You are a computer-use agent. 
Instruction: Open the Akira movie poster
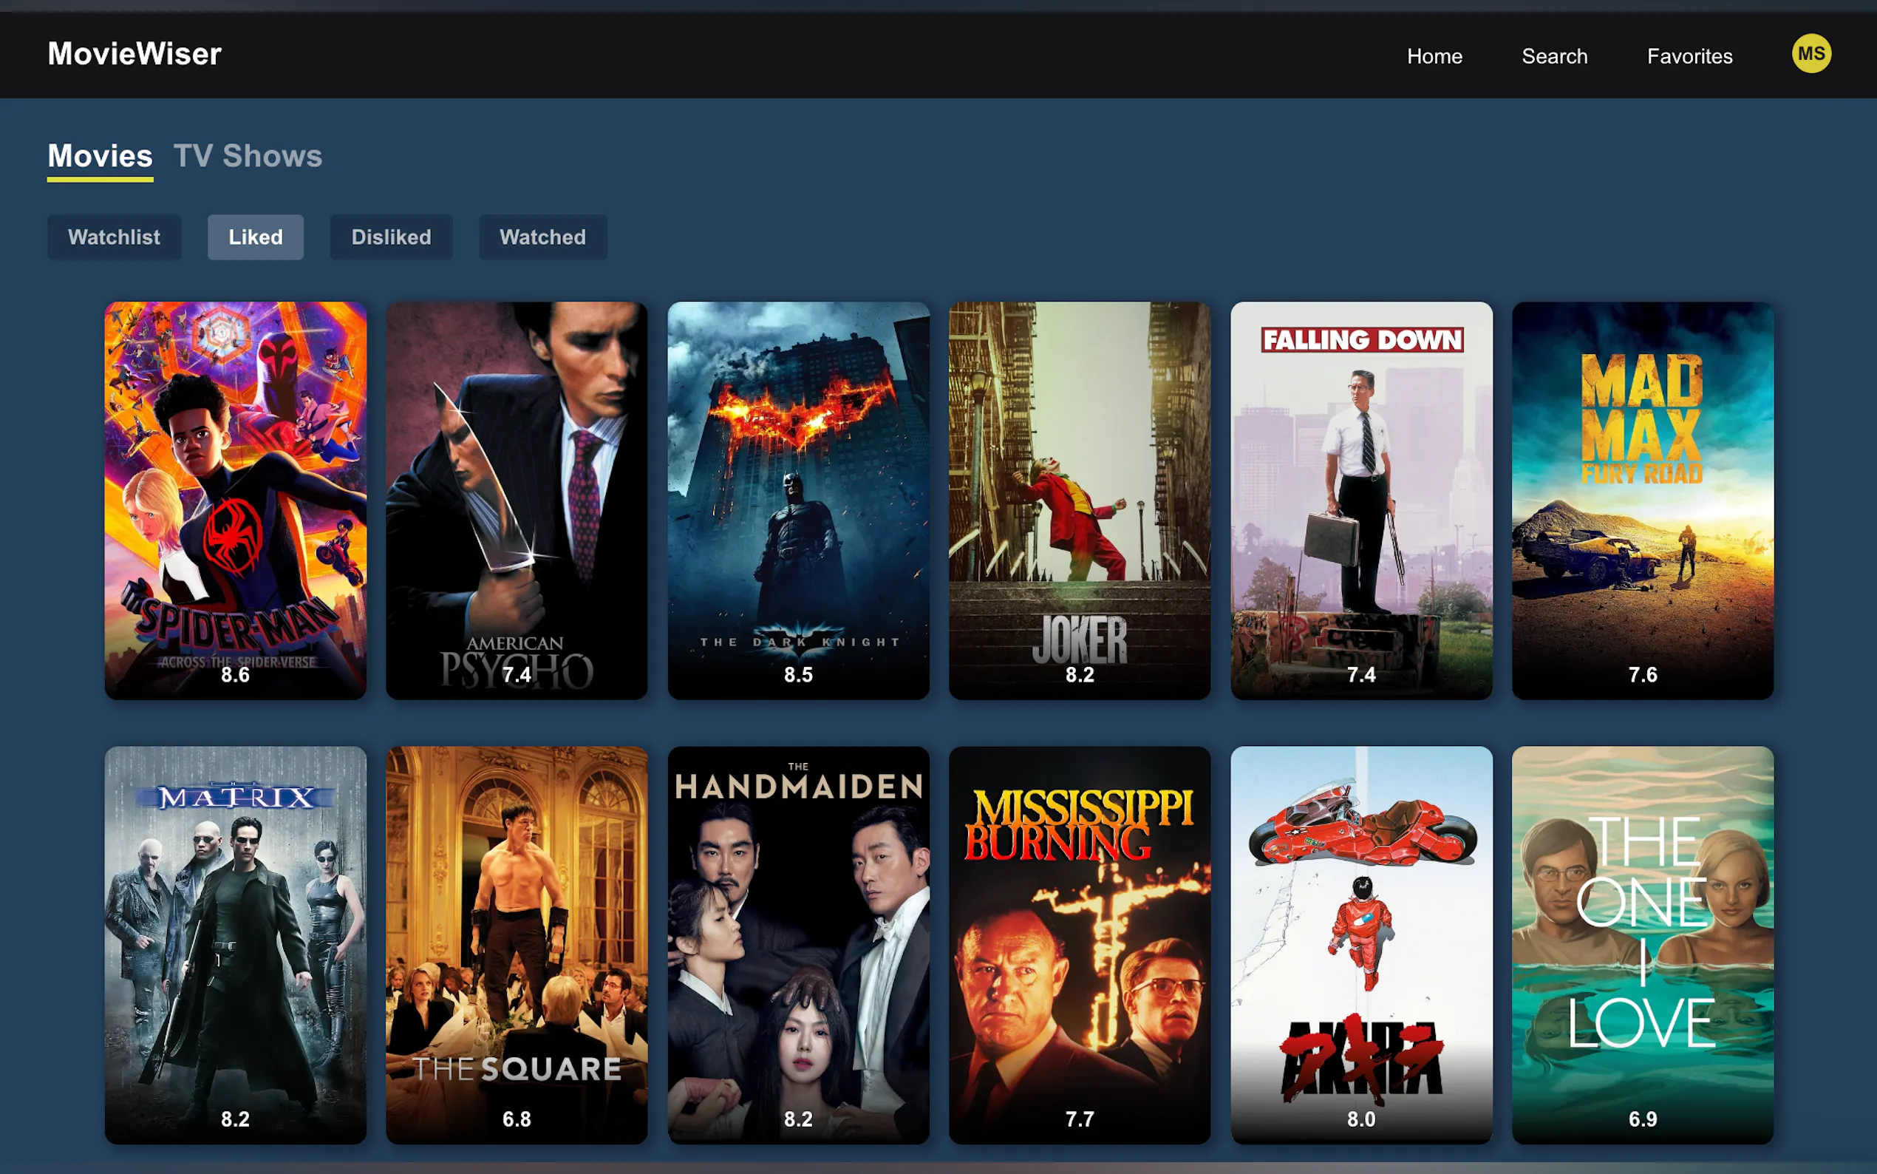tap(1361, 944)
